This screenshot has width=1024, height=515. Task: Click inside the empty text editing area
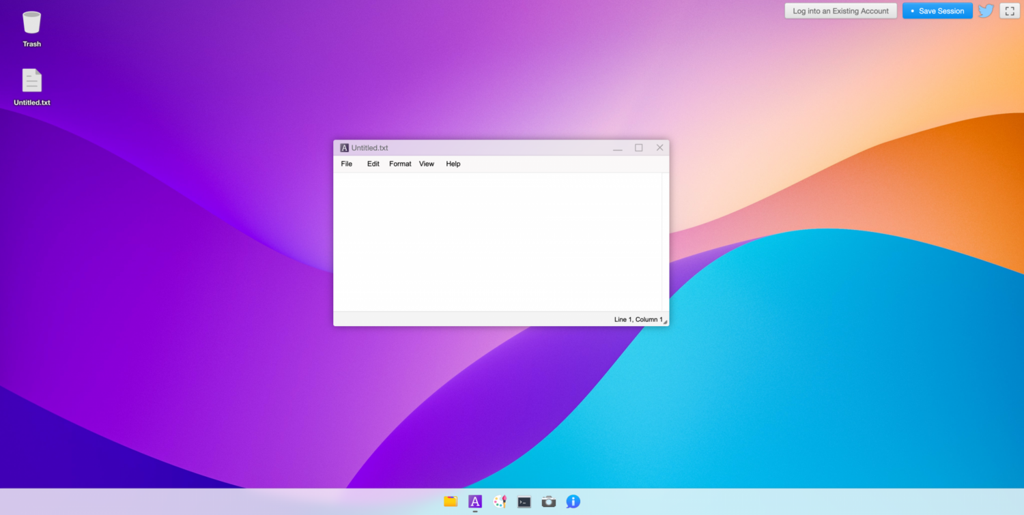[498, 242]
